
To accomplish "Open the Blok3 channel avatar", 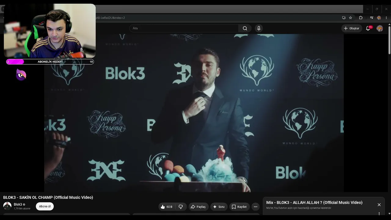I will [x=7, y=206].
